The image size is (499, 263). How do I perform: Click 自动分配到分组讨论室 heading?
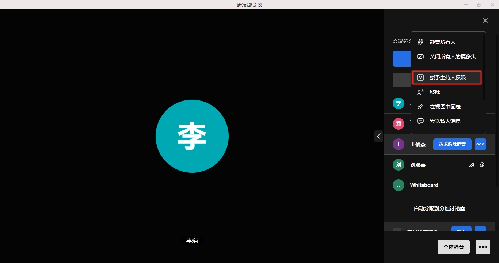[439, 209]
